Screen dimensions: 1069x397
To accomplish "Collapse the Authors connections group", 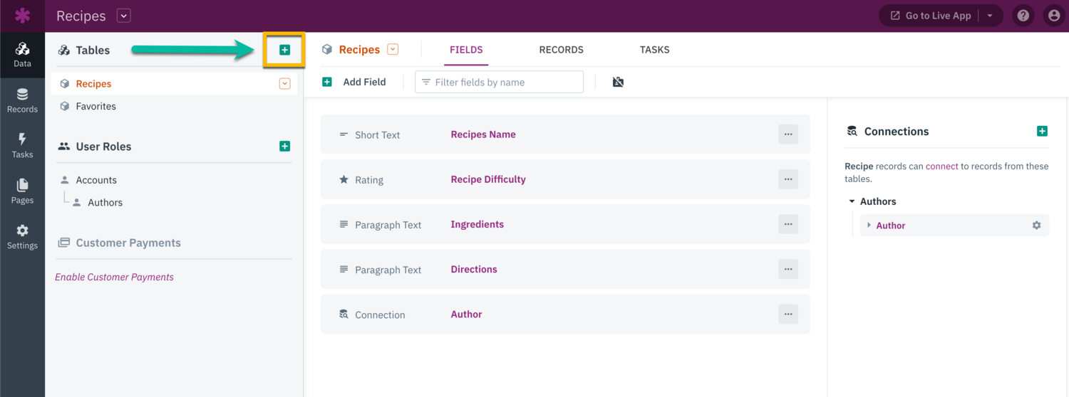I will point(852,202).
